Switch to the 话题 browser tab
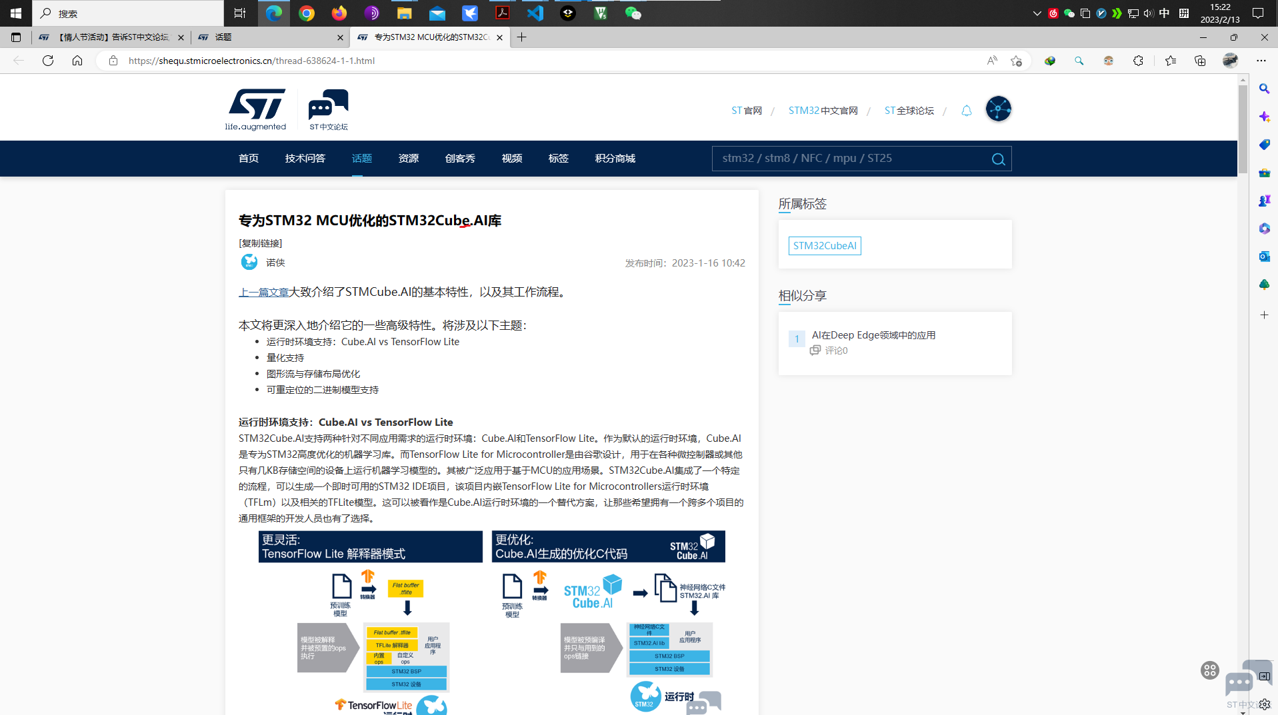Viewport: 1278px width, 715px height. coord(271,37)
